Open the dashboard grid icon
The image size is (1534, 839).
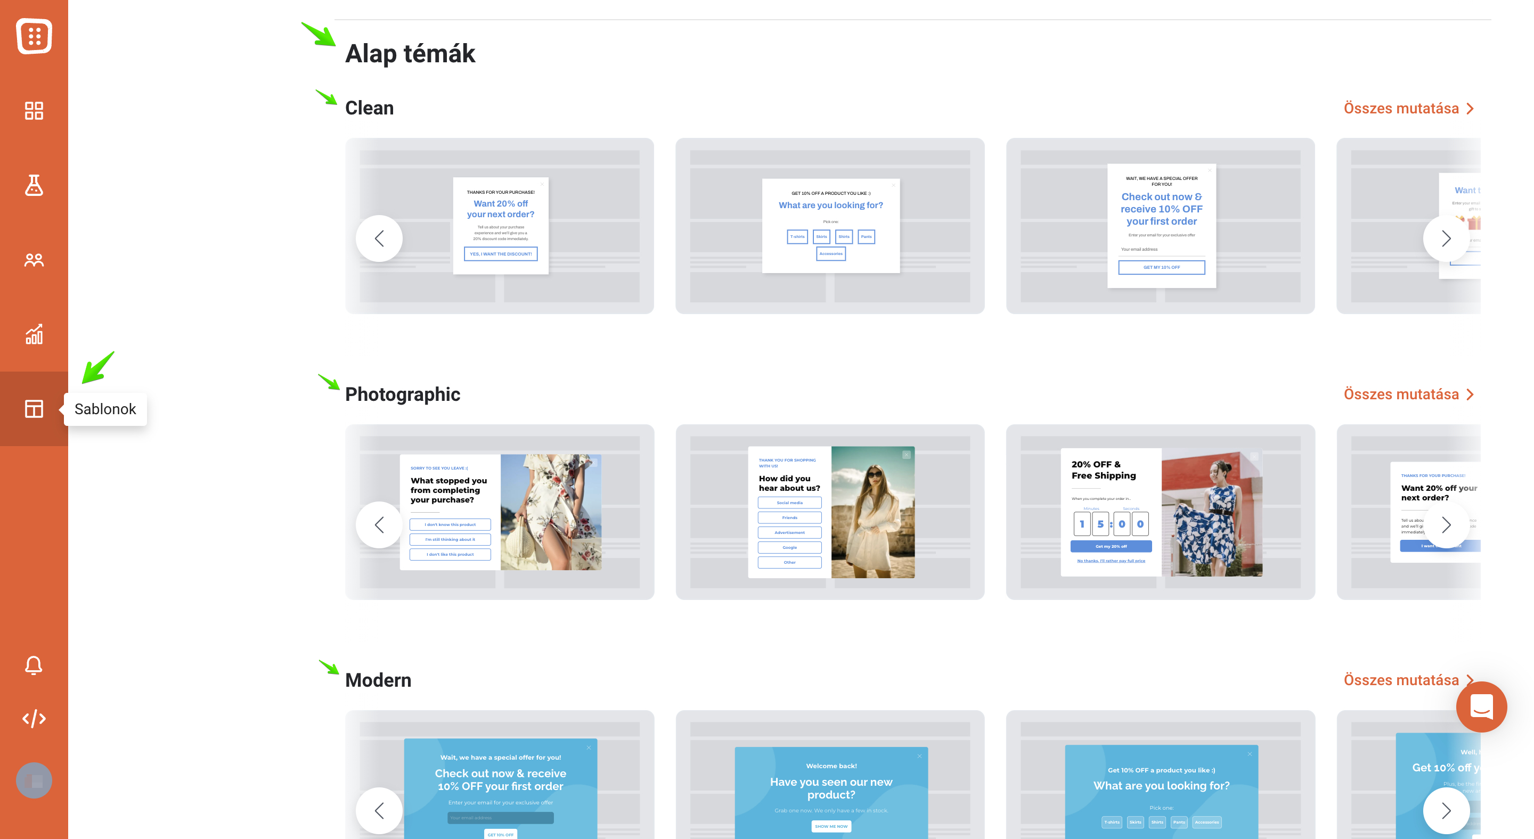(34, 111)
